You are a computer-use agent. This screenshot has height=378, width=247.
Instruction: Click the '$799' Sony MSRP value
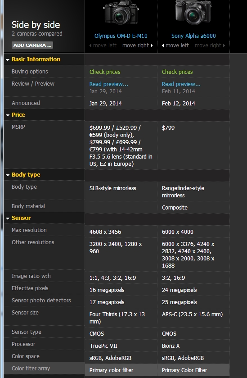[x=168, y=128]
